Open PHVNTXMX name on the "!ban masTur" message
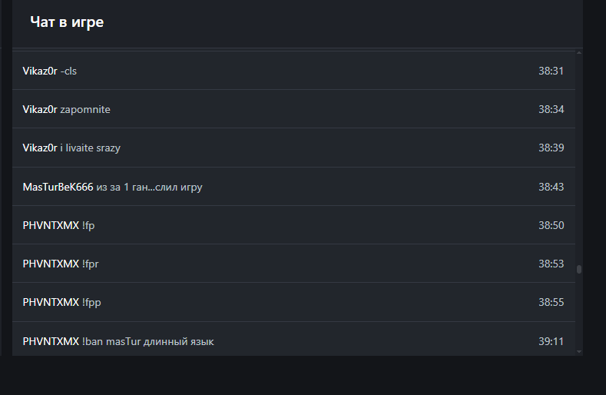The image size is (606, 395). pyautogui.click(x=51, y=341)
